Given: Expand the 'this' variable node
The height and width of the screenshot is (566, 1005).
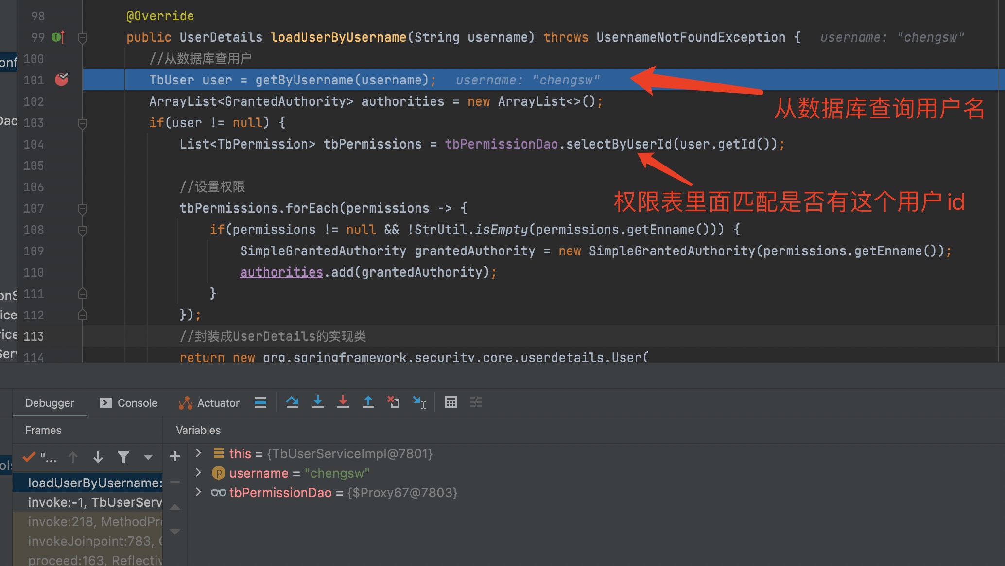Looking at the screenshot, I should [198, 453].
